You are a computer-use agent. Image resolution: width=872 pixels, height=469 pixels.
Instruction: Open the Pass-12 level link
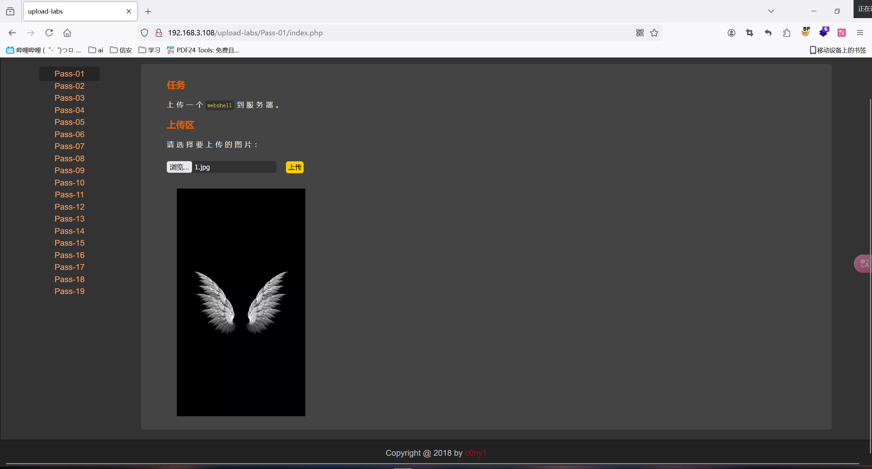click(70, 207)
